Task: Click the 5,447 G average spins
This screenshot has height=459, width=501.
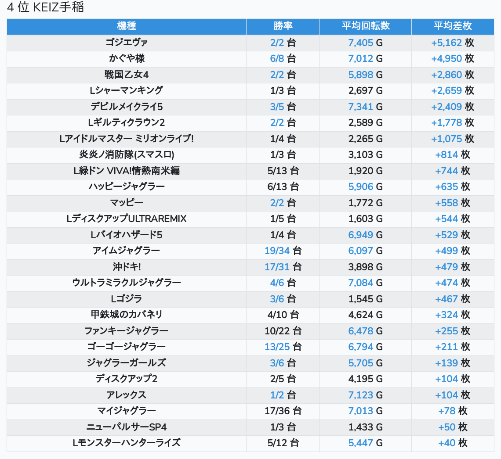Action: pos(366,443)
